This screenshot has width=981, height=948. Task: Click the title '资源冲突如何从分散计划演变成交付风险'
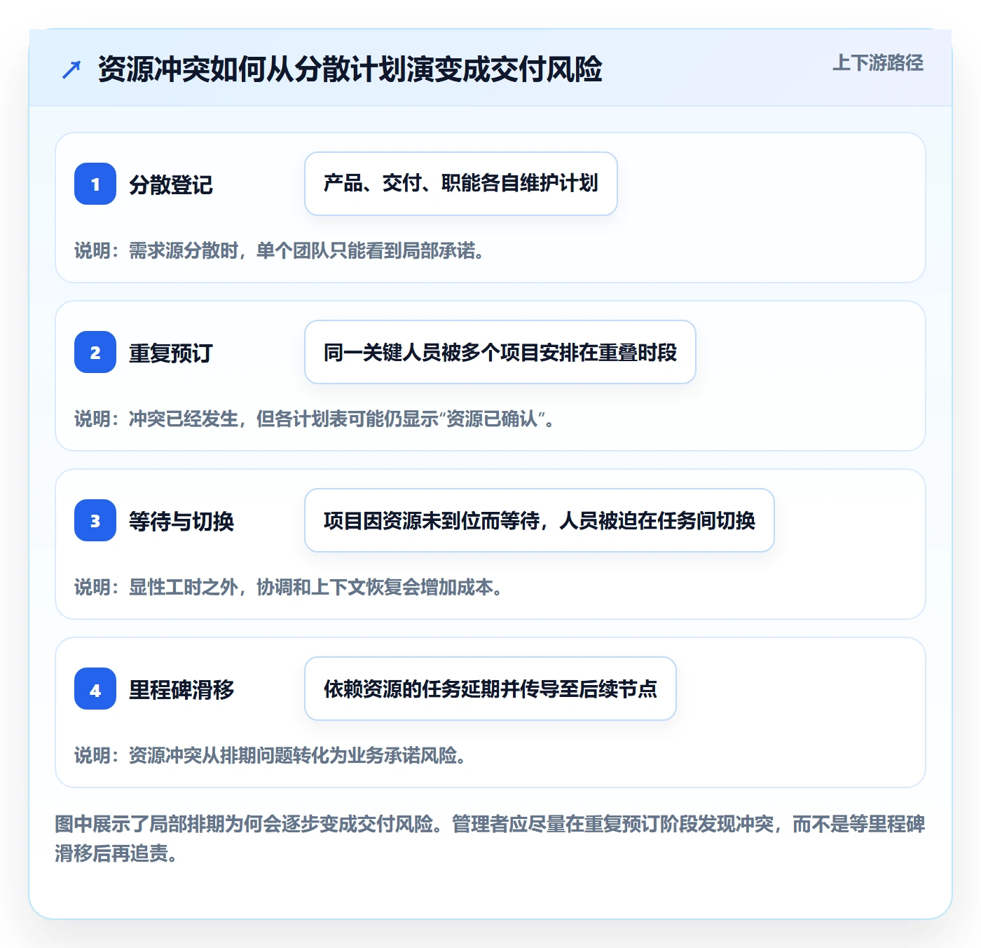[350, 69]
